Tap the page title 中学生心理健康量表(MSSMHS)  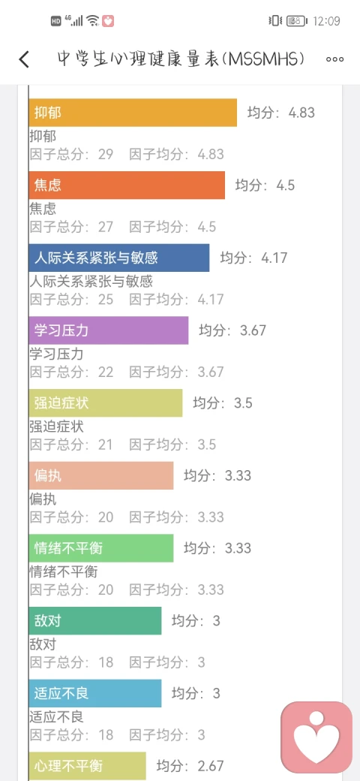coord(181,59)
